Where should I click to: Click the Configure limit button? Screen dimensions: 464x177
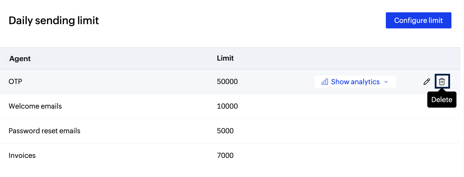coord(418,20)
